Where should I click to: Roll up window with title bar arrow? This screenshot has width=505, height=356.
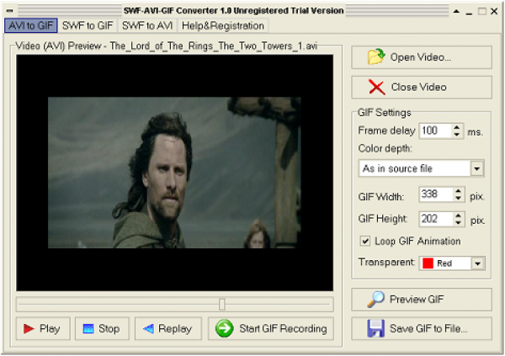(x=456, y=11)
